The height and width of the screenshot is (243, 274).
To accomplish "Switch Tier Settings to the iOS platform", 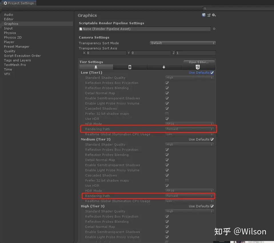I will click(130, 67).
